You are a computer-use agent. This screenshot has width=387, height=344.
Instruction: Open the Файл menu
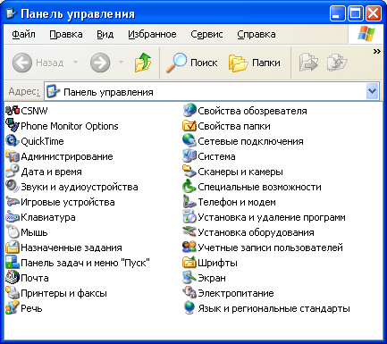[23, 34]
